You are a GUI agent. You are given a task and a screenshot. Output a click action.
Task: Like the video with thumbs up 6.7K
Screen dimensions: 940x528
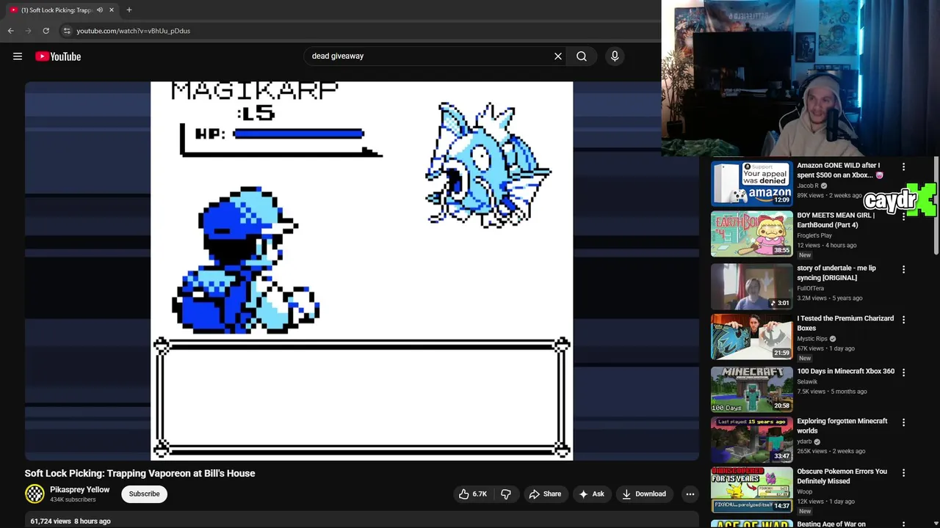[x=472, y=494]
